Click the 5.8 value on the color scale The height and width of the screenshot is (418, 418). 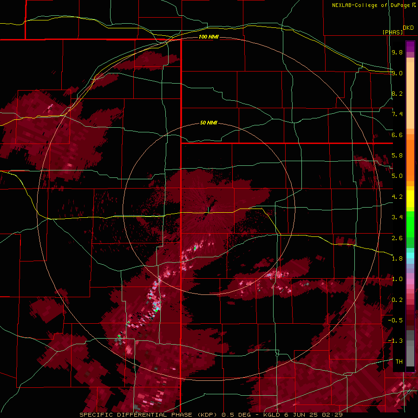[x=397, y=156]
